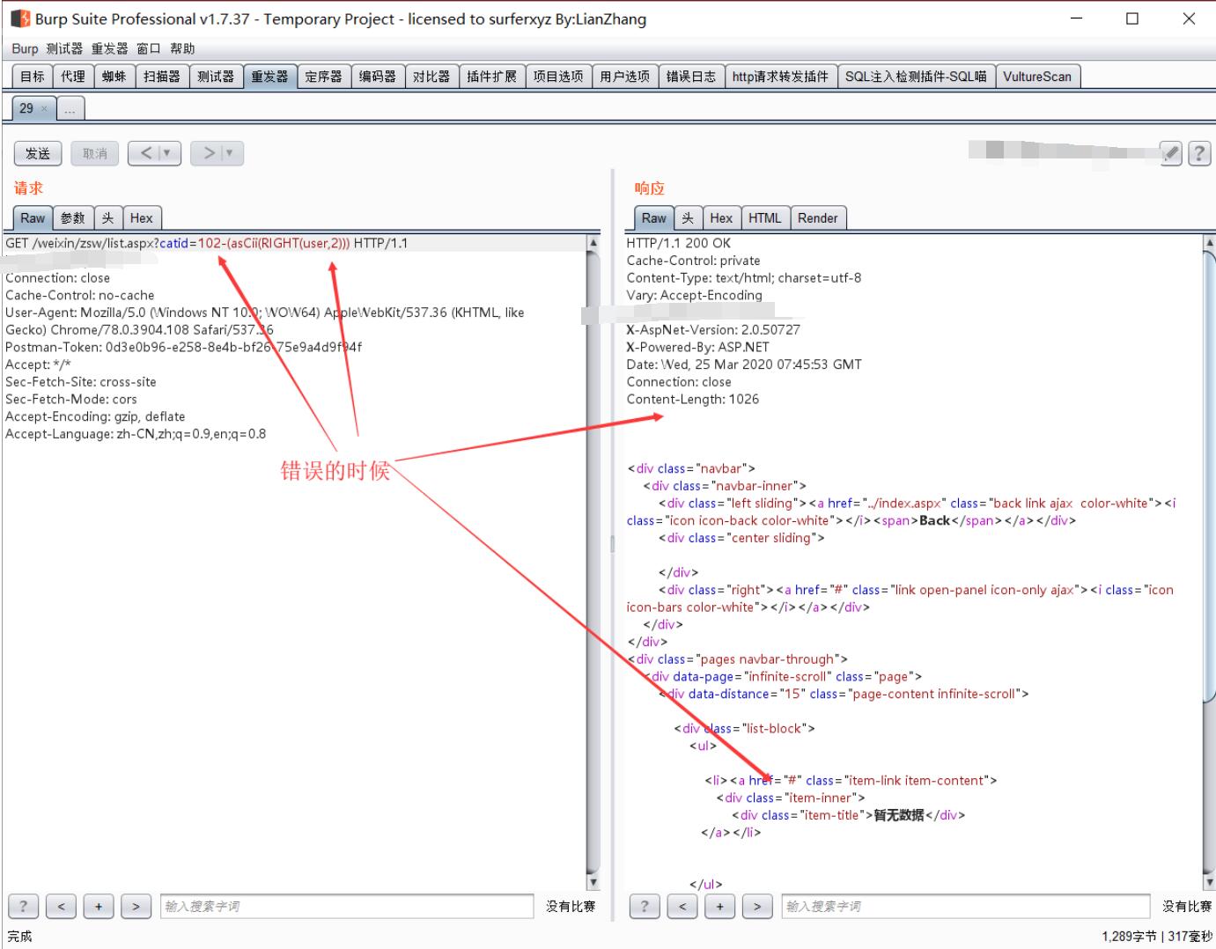Click the Content-Length: 1026 response header
The height and width of the screenshot is (949, 1216).
(x=693, y=399)
